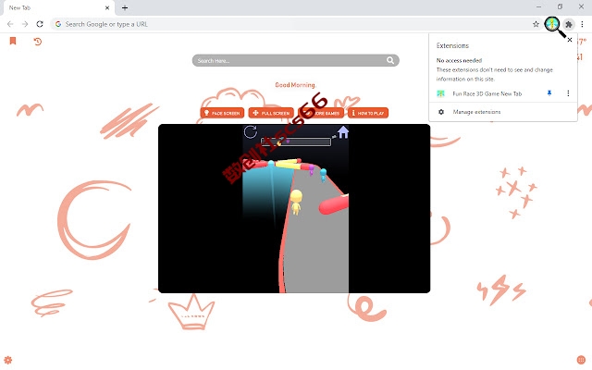Close the Extensions popup
Image resolution: width=592 pixels, height=370 pixels.
coord(570,40)
